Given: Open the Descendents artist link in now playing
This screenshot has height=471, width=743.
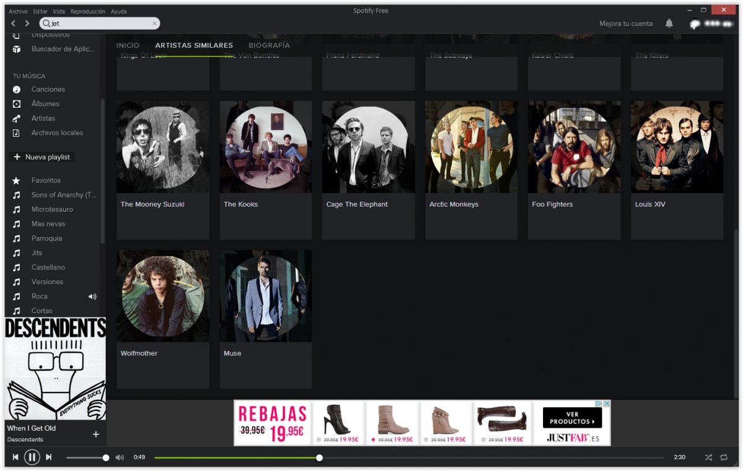Looking at the screenshot, I should [25, 439].
